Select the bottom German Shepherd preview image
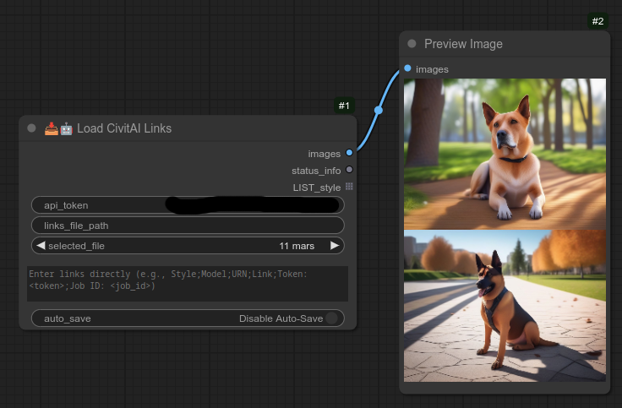 pyautogui.click(x=505, y=306)
